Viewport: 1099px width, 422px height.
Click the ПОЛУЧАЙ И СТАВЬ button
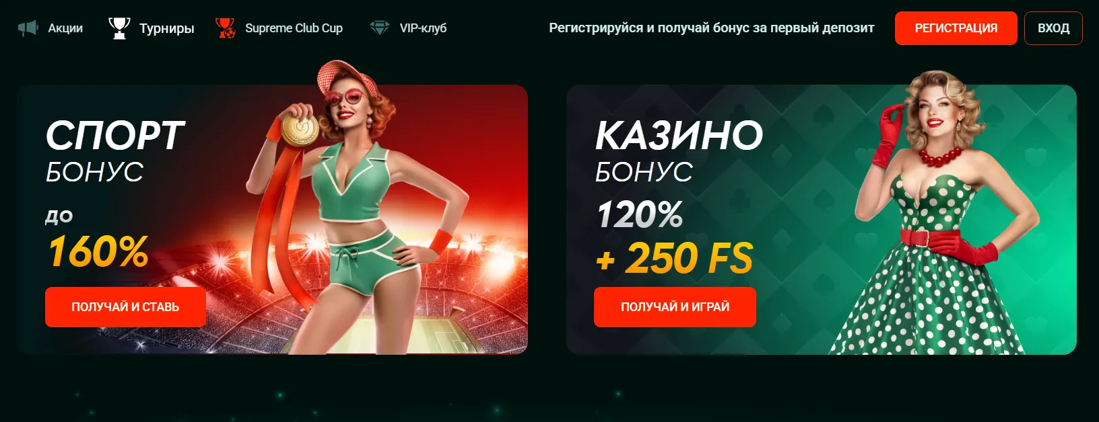click(x=125, y=307)
